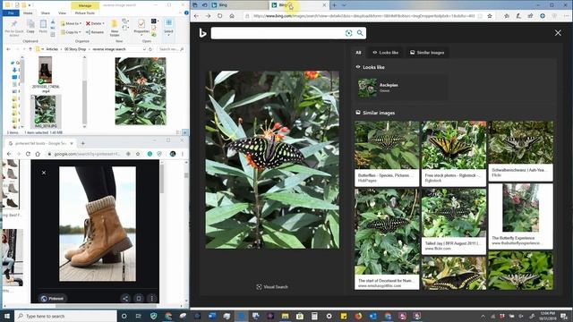Open new tab in Edge
Image resolution: width=573 pixels, height=322 pixels.
pos(334,5)
